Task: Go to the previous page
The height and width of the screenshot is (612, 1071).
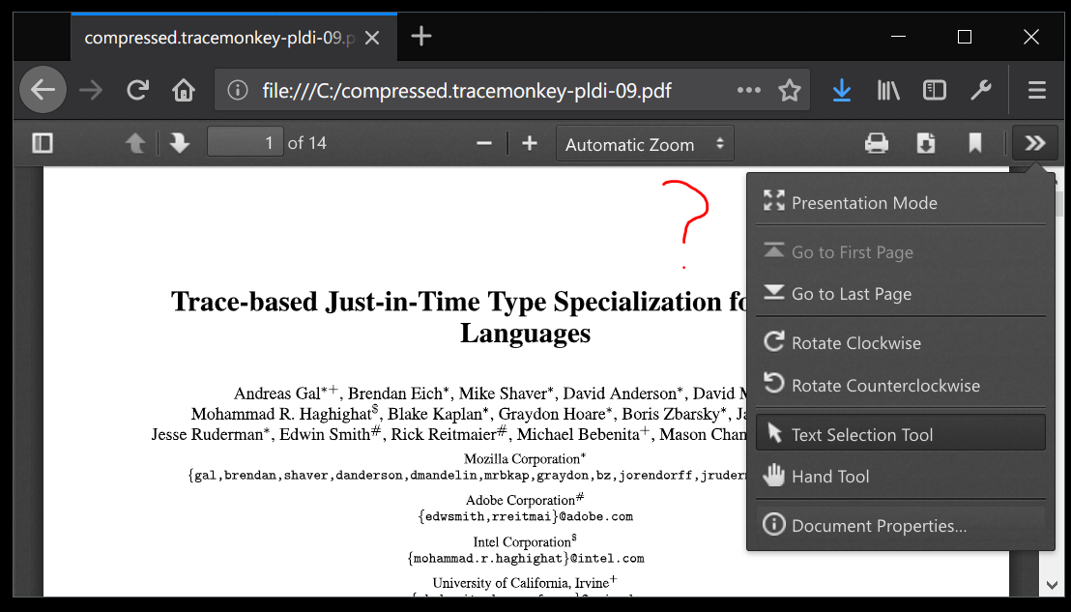Action: click(x=136, y=142)
